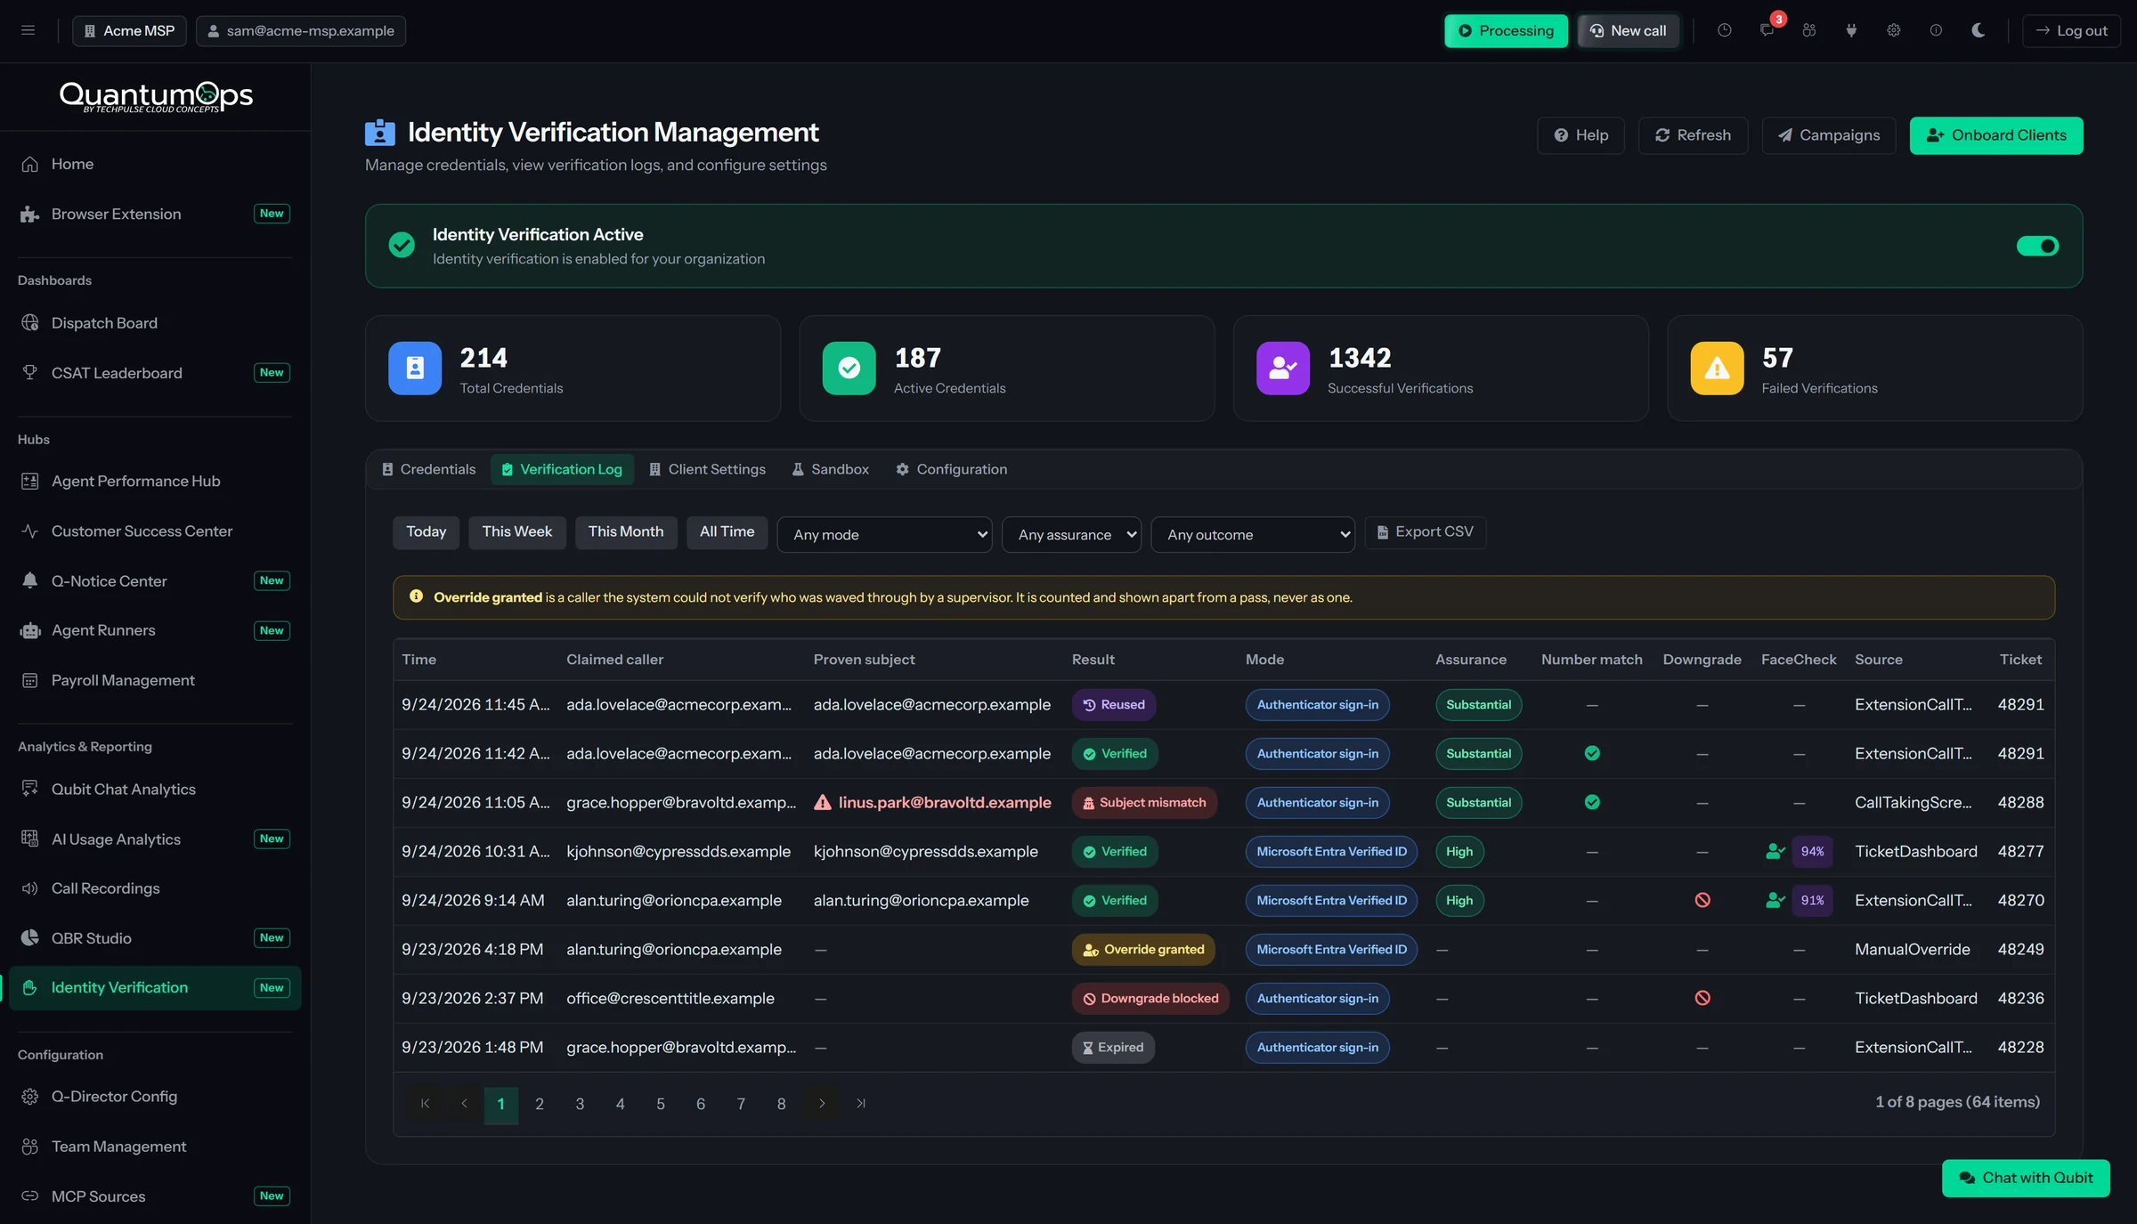The height and width of the screenshot is (1224, 2137).
Task: Open Agent Runners robot icon in sidebar
Action: pyautogui.click(x=30, y=630)
